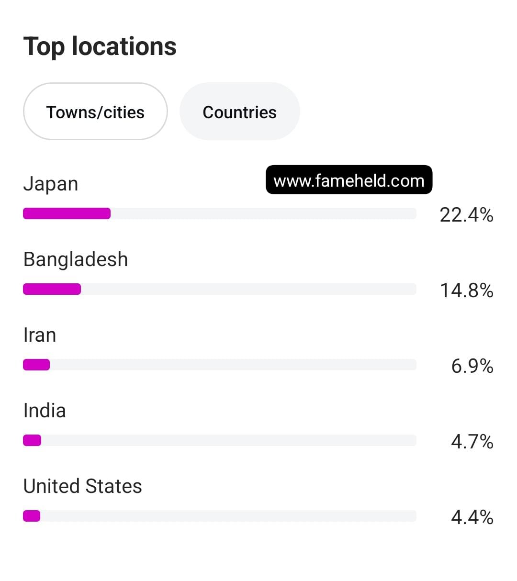The height and width of the screenshot is (581, 517).
Task: Click the 4.7% percentage value
Action: coord(472,442)
